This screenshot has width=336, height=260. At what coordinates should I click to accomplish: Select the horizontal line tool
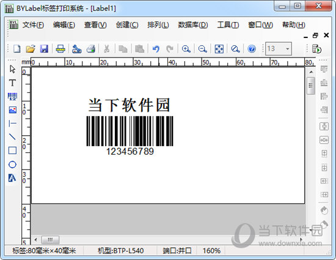[x=12, y=124]
